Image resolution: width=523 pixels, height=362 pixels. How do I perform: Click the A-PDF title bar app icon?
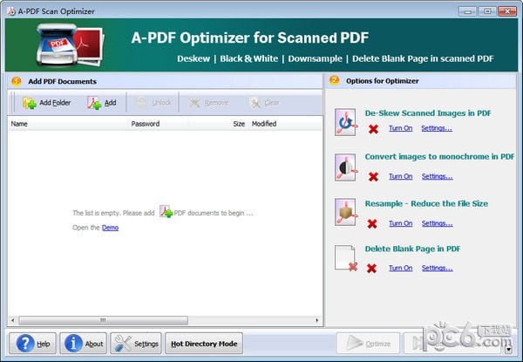tap(11, 11)
